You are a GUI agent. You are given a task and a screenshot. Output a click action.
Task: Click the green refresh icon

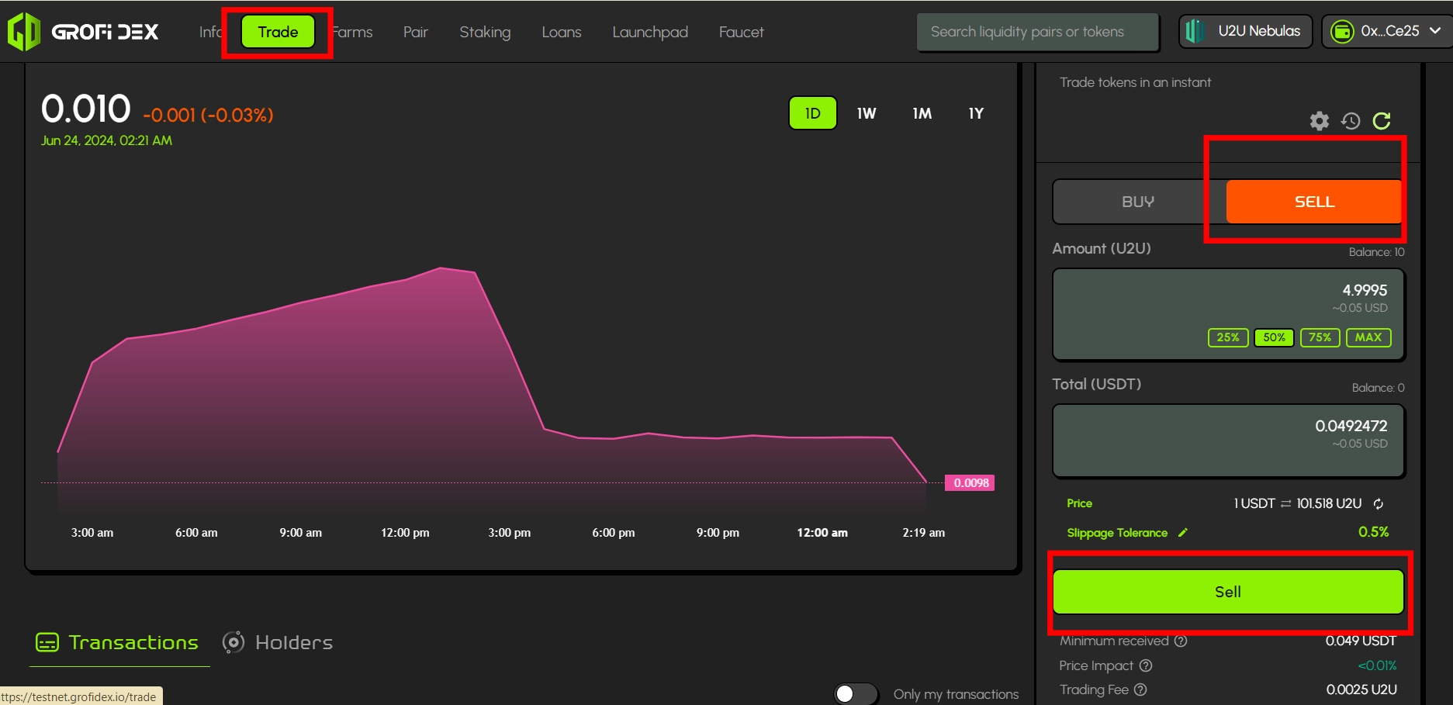click(1382, 121)
